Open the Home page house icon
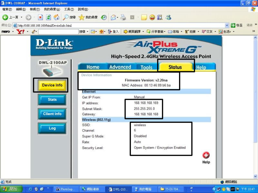Screen dimensions: 258x193 [x=56, y=17]
